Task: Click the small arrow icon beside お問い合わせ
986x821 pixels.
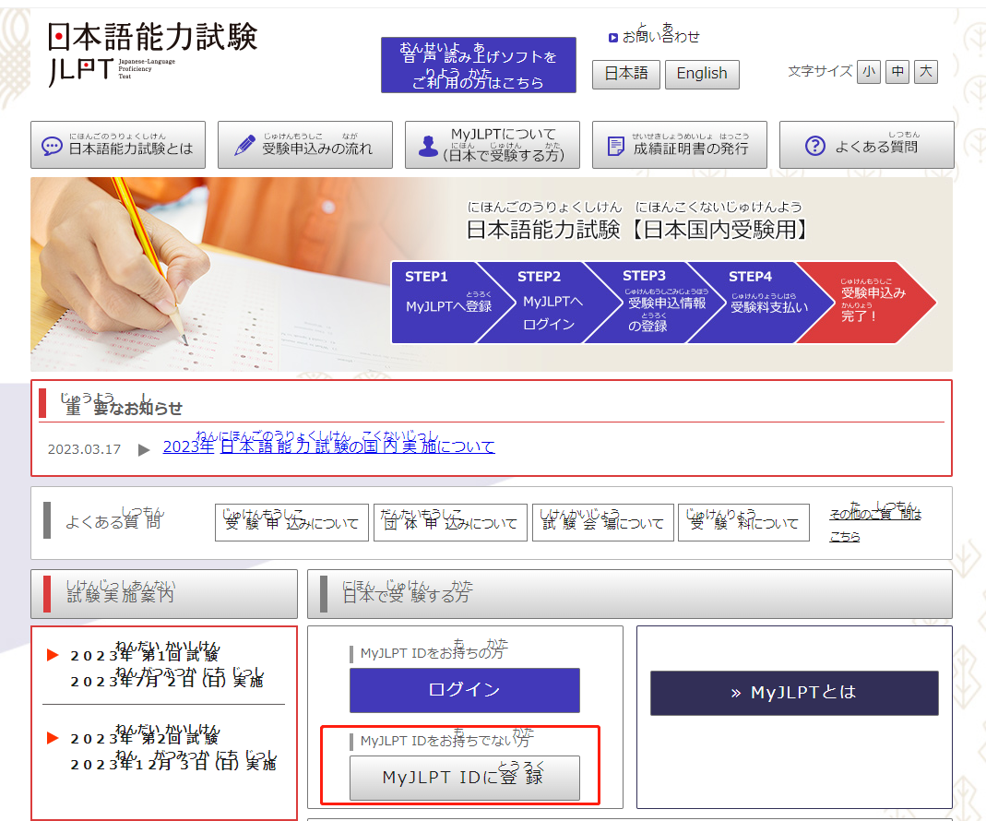Action: (613, 38)
